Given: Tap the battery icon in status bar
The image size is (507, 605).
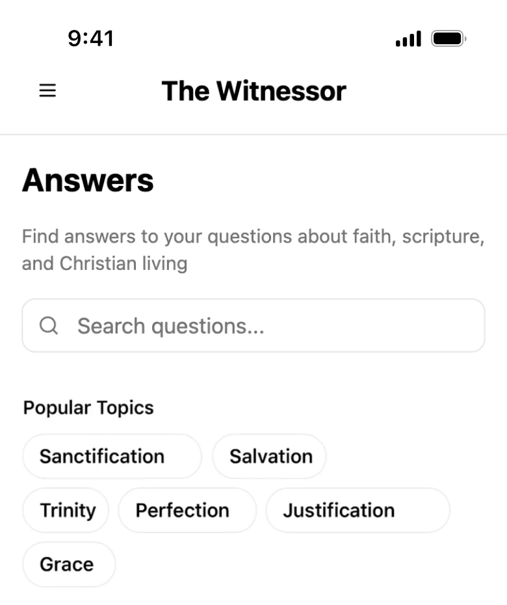Looking at the screenshot, I should 448,39.
